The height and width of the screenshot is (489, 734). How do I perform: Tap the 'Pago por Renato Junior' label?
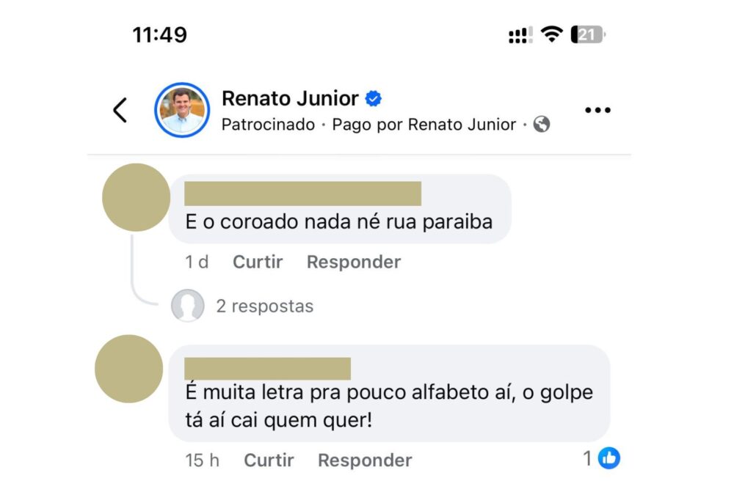(x=424, y=125)
